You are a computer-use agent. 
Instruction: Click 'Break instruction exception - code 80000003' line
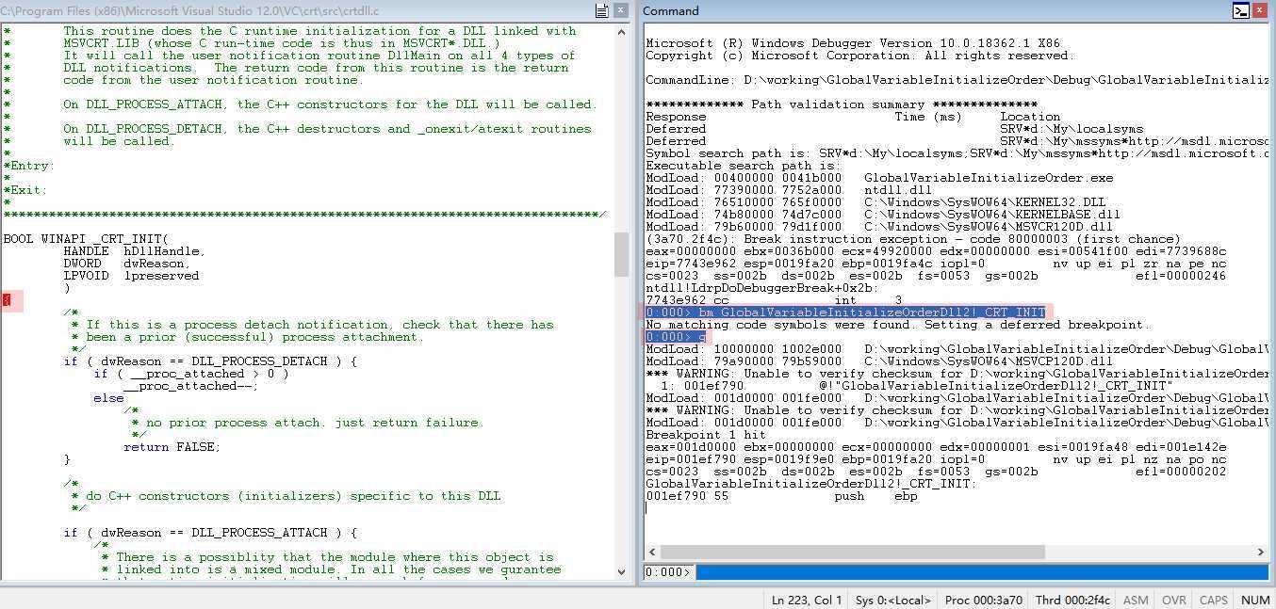(913, 239)
